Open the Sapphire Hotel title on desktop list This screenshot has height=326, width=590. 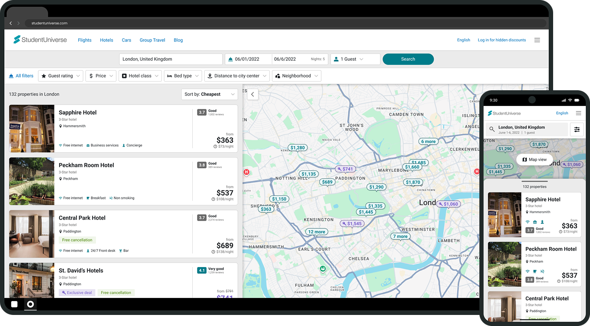coord(78,112)
